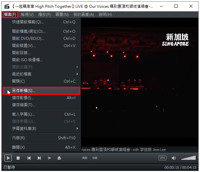Choose 離開(X) to exit player
This screenshot has height=172, width=200.
tap(42, 147)
